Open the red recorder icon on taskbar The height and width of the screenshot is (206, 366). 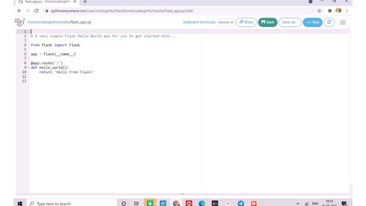point(189,204)
